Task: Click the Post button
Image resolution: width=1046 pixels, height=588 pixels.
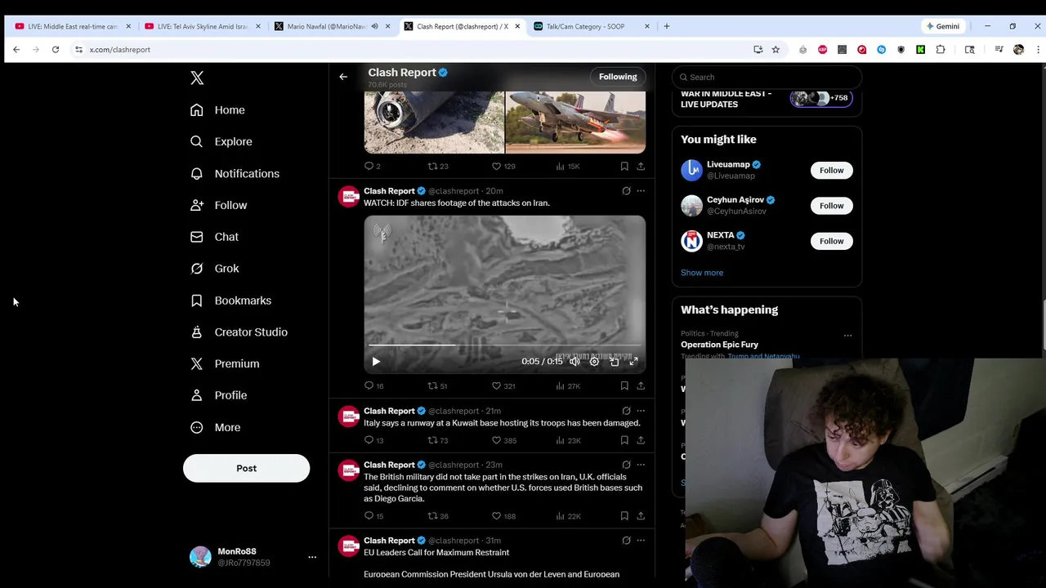Action: tap(246, 468)
